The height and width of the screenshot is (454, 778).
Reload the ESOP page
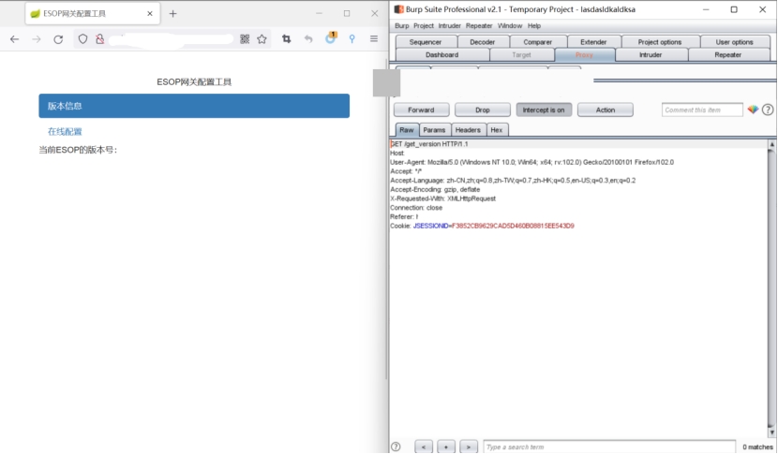click(58, 39)
